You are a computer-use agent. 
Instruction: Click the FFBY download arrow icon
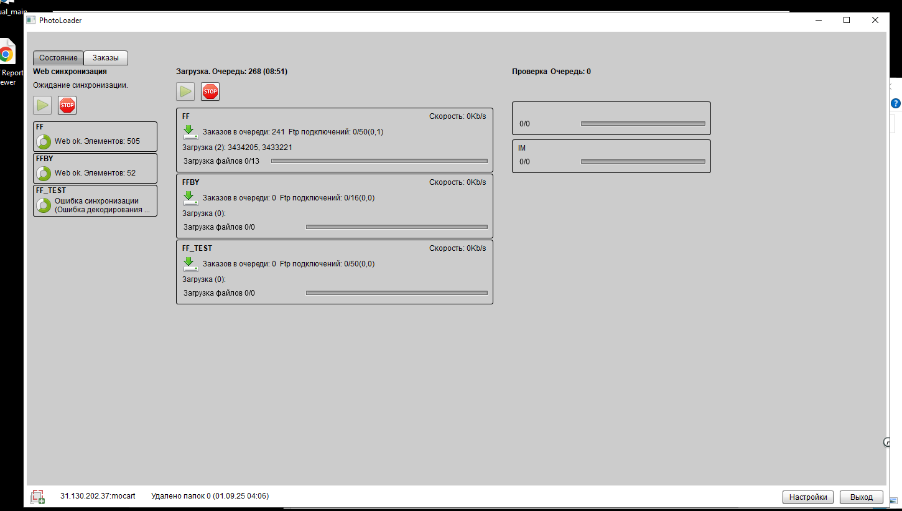point(190,198)
